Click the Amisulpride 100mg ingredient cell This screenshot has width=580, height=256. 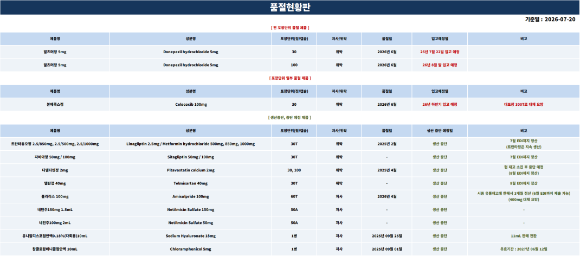click(191, 196)
